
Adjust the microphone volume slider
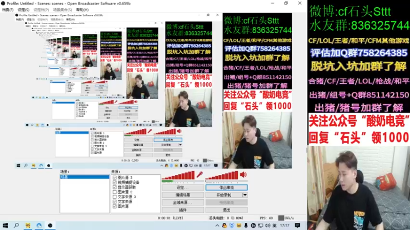point(178,175)
